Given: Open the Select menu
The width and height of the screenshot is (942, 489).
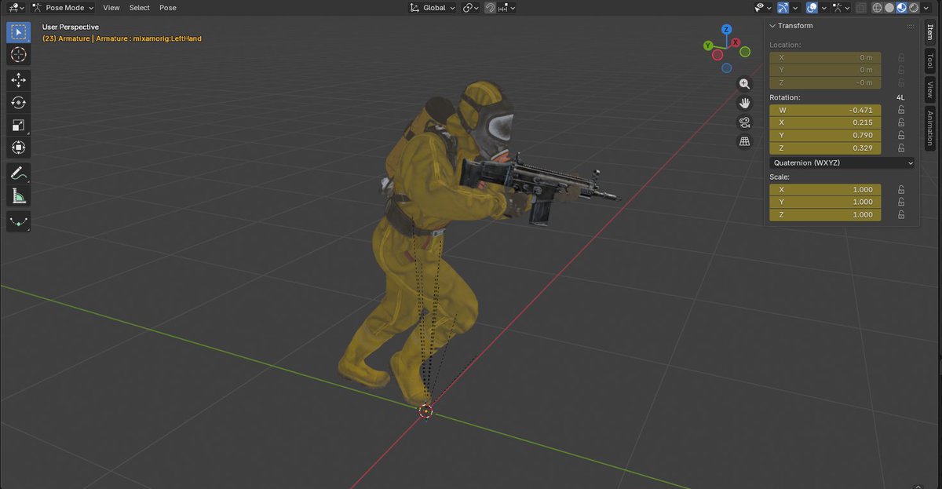Looking at the screenshot, I should pyautogui.click(x=140, y=7).
